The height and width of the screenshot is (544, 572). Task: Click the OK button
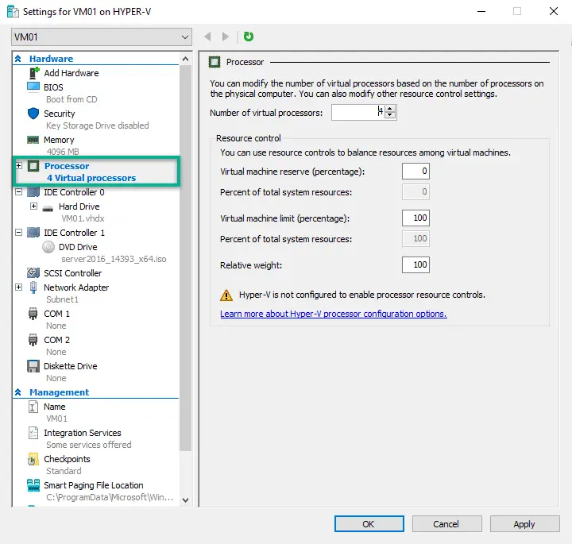pos(369,524)
